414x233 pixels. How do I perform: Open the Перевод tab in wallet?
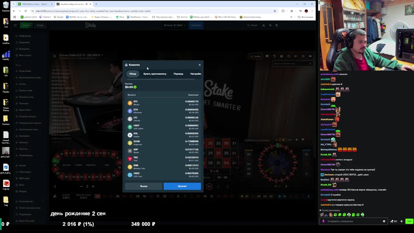178,74
